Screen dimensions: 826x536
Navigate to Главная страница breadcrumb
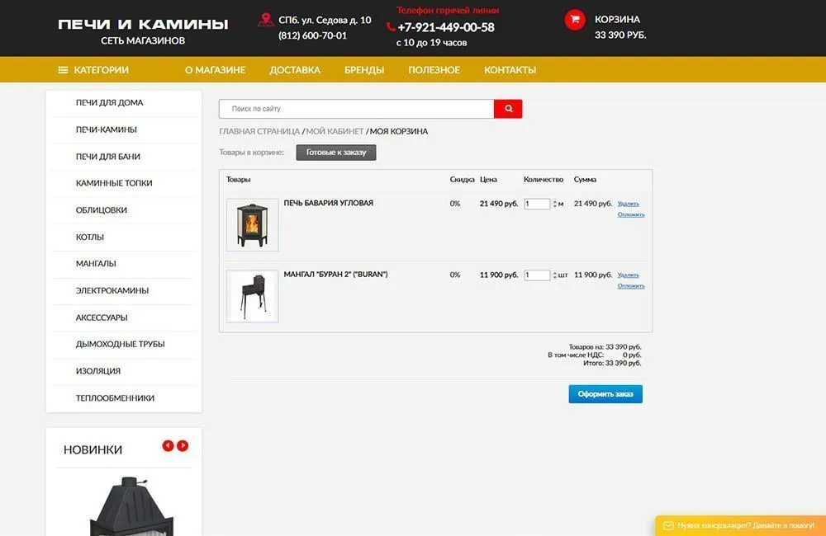(x=259, y=131)
